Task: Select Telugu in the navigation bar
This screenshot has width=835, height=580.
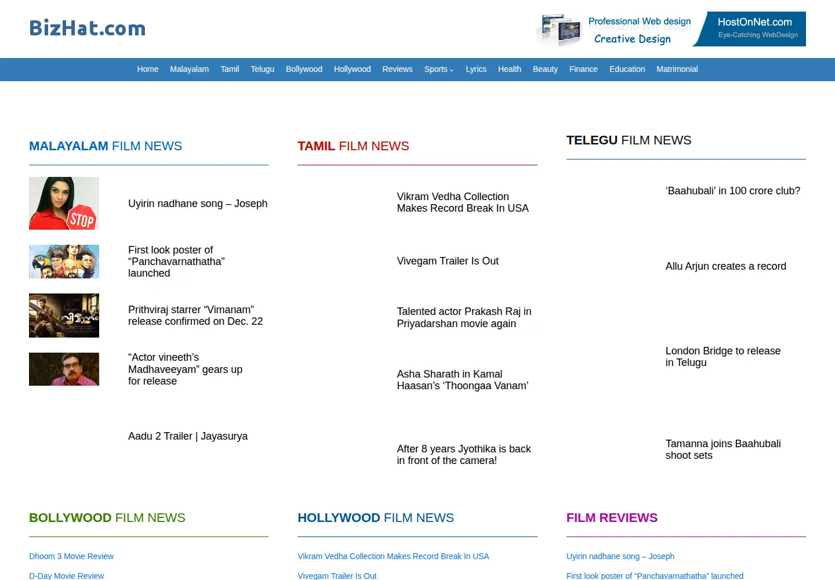Action: pyautogui.click(x=262, y=69)
